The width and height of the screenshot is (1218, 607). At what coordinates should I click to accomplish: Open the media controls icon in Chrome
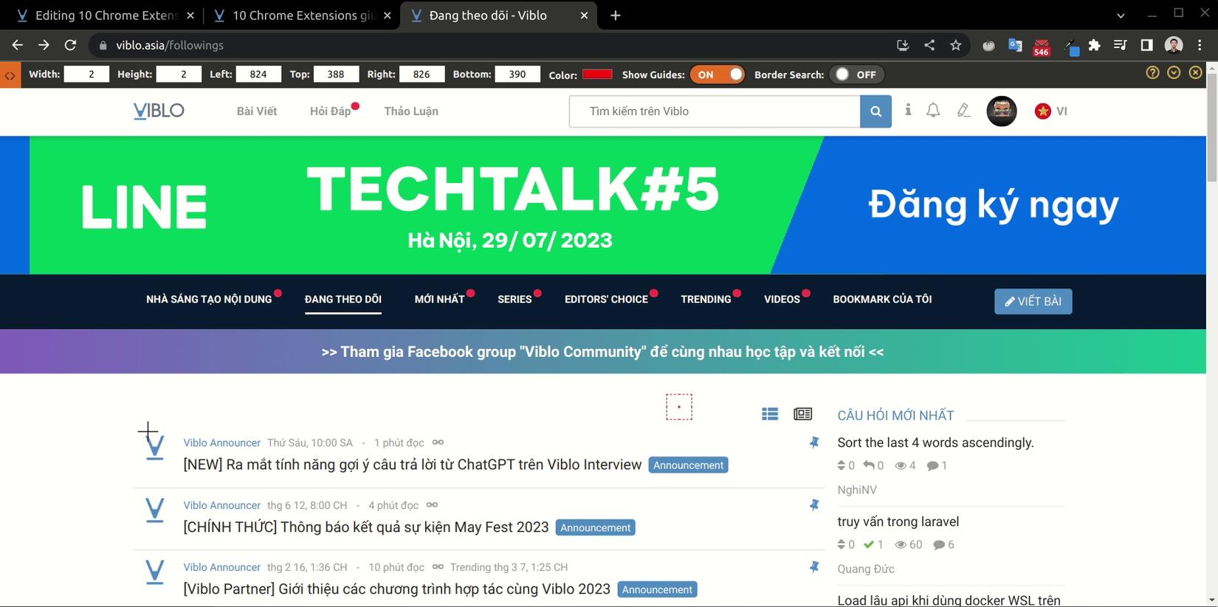(x=1120, y=45)
